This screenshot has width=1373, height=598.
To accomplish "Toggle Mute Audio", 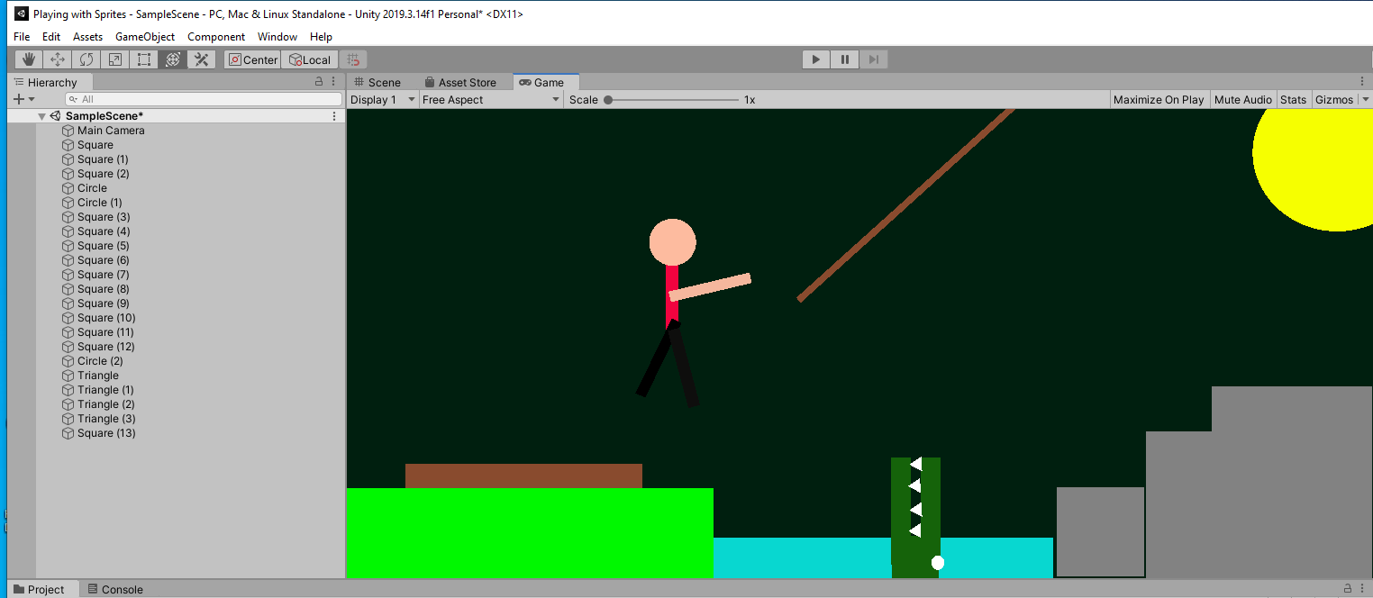I will click(x=1243, y=100).
